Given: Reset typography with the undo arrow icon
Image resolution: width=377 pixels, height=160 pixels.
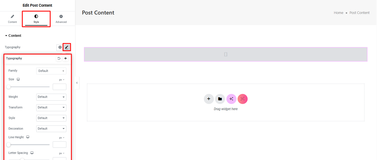Looking at the screenshot, I should [x=59, y=59].
